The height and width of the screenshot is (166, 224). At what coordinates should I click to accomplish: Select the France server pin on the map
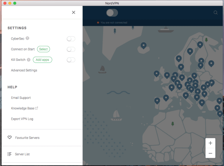point(172,88)
